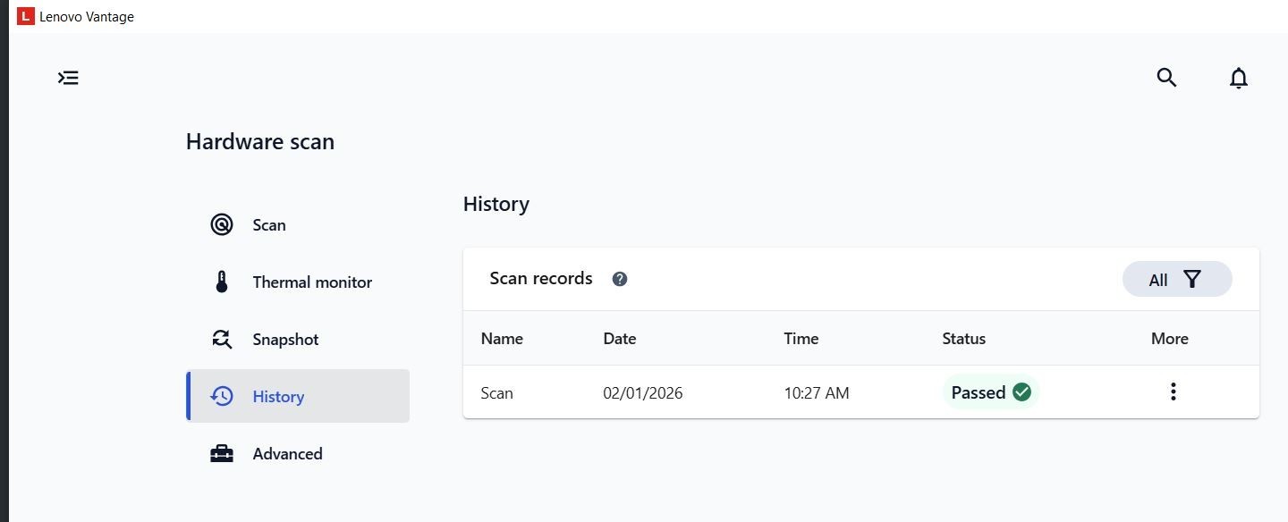Expand the navigation menu icon

(x=69, y=78)
